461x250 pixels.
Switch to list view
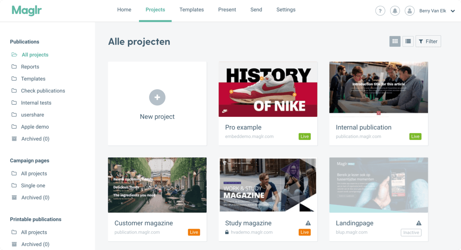408,41
